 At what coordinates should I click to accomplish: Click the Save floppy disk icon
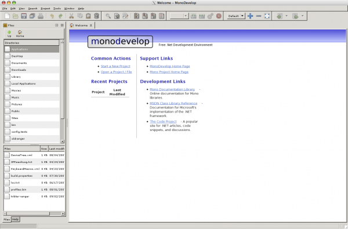[24, 16]
